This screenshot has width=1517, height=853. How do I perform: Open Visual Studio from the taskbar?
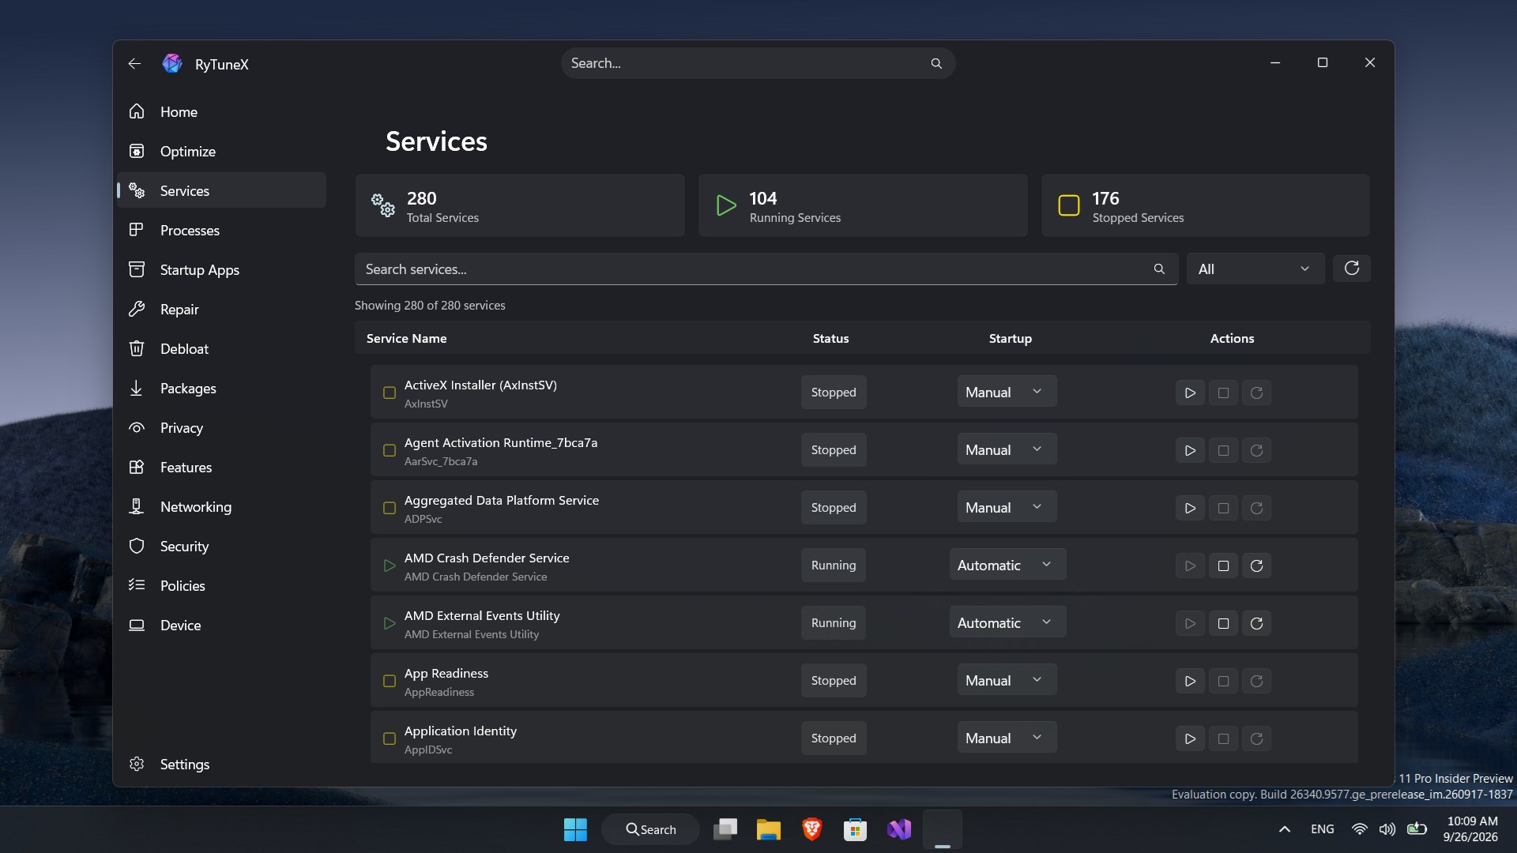pyautogui.click(x=898, y=829)
